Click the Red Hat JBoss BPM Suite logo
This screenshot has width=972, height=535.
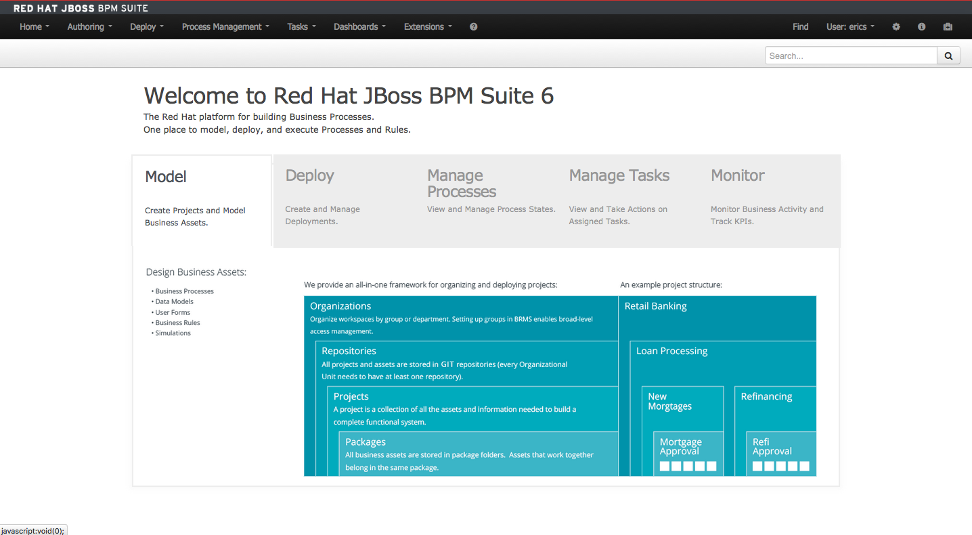tap(81, 8)
